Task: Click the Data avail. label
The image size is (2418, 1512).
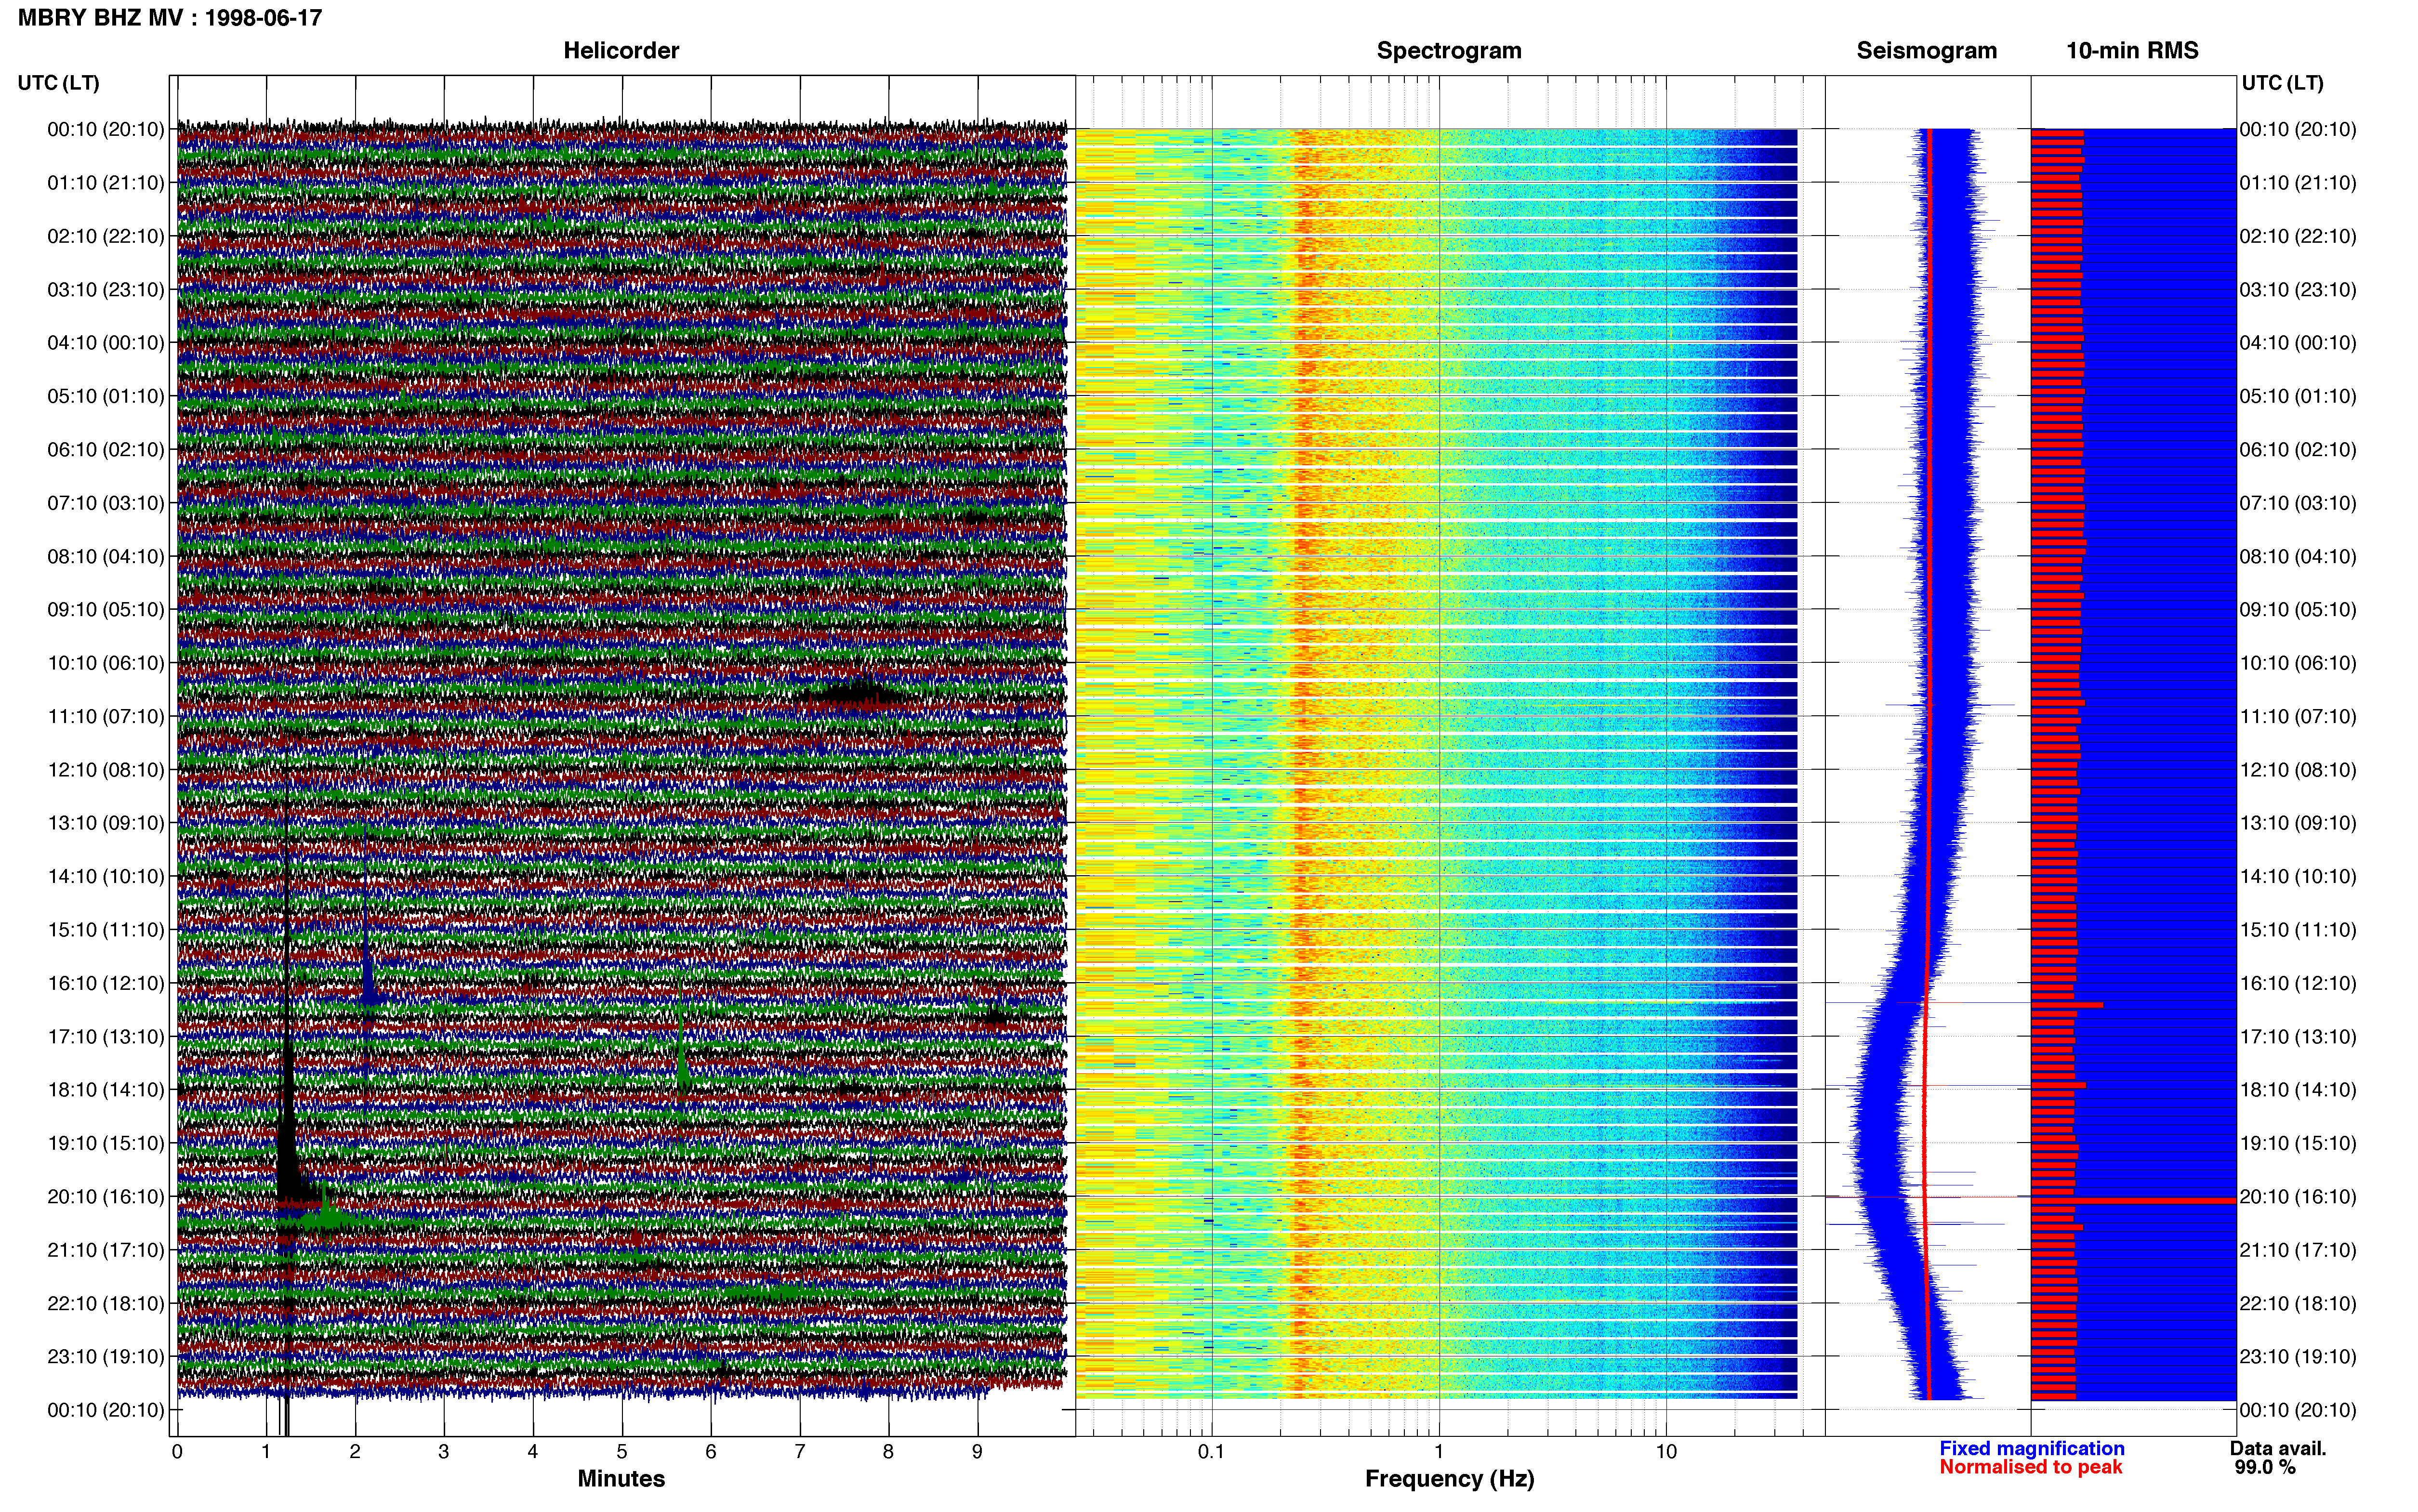Action: 2279,1448
